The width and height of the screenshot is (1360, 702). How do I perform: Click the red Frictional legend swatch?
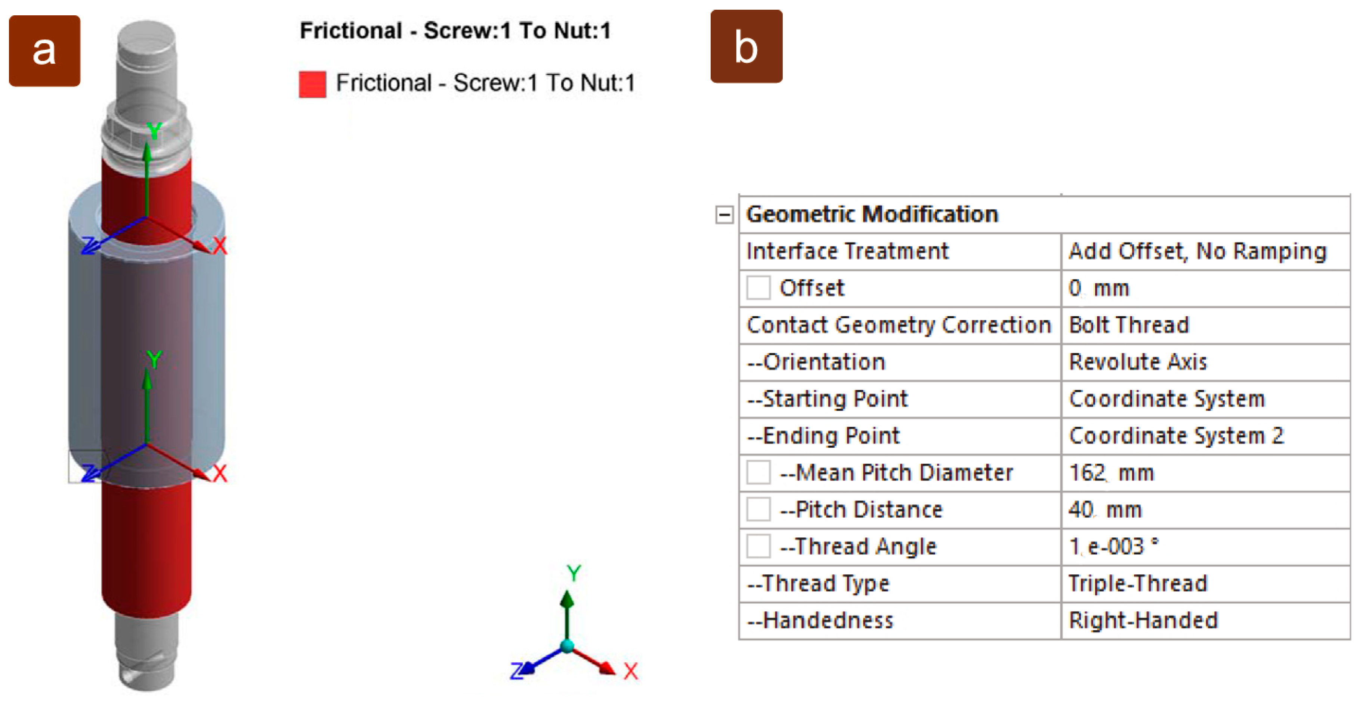click(x=312, y=84)
